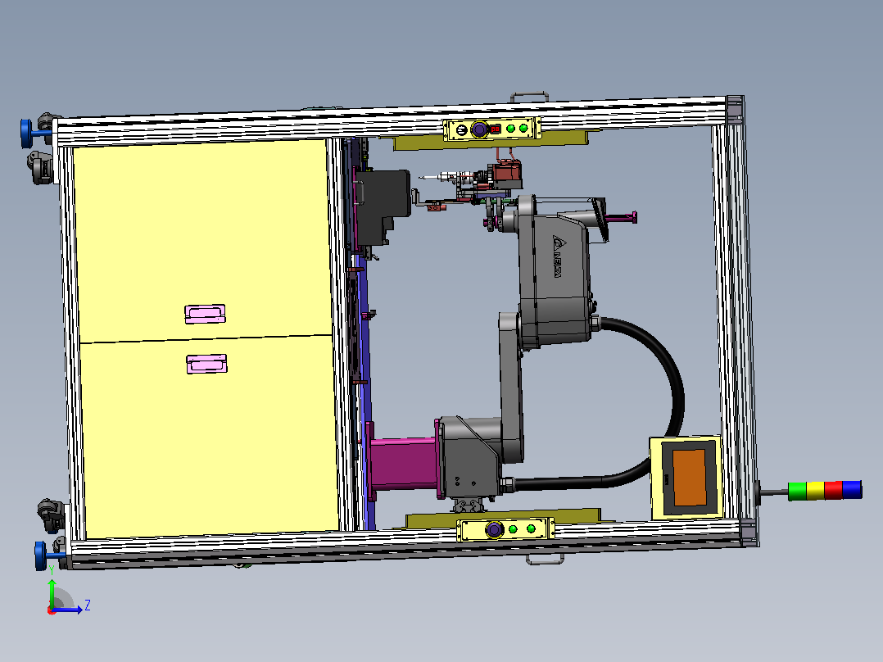
Task: Select the upper yellow drawer front panel
Action: (x=203, y=241)
